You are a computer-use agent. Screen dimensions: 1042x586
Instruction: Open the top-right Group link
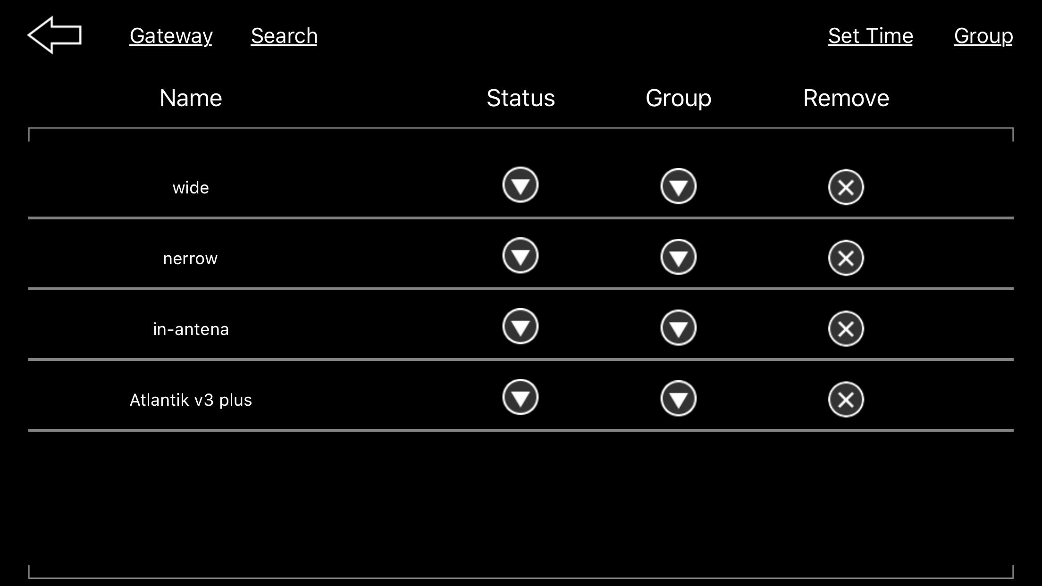tap(983, 36)
